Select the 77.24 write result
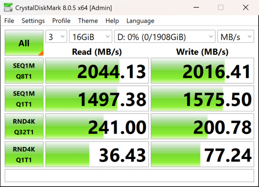 (x=202, y=154)
